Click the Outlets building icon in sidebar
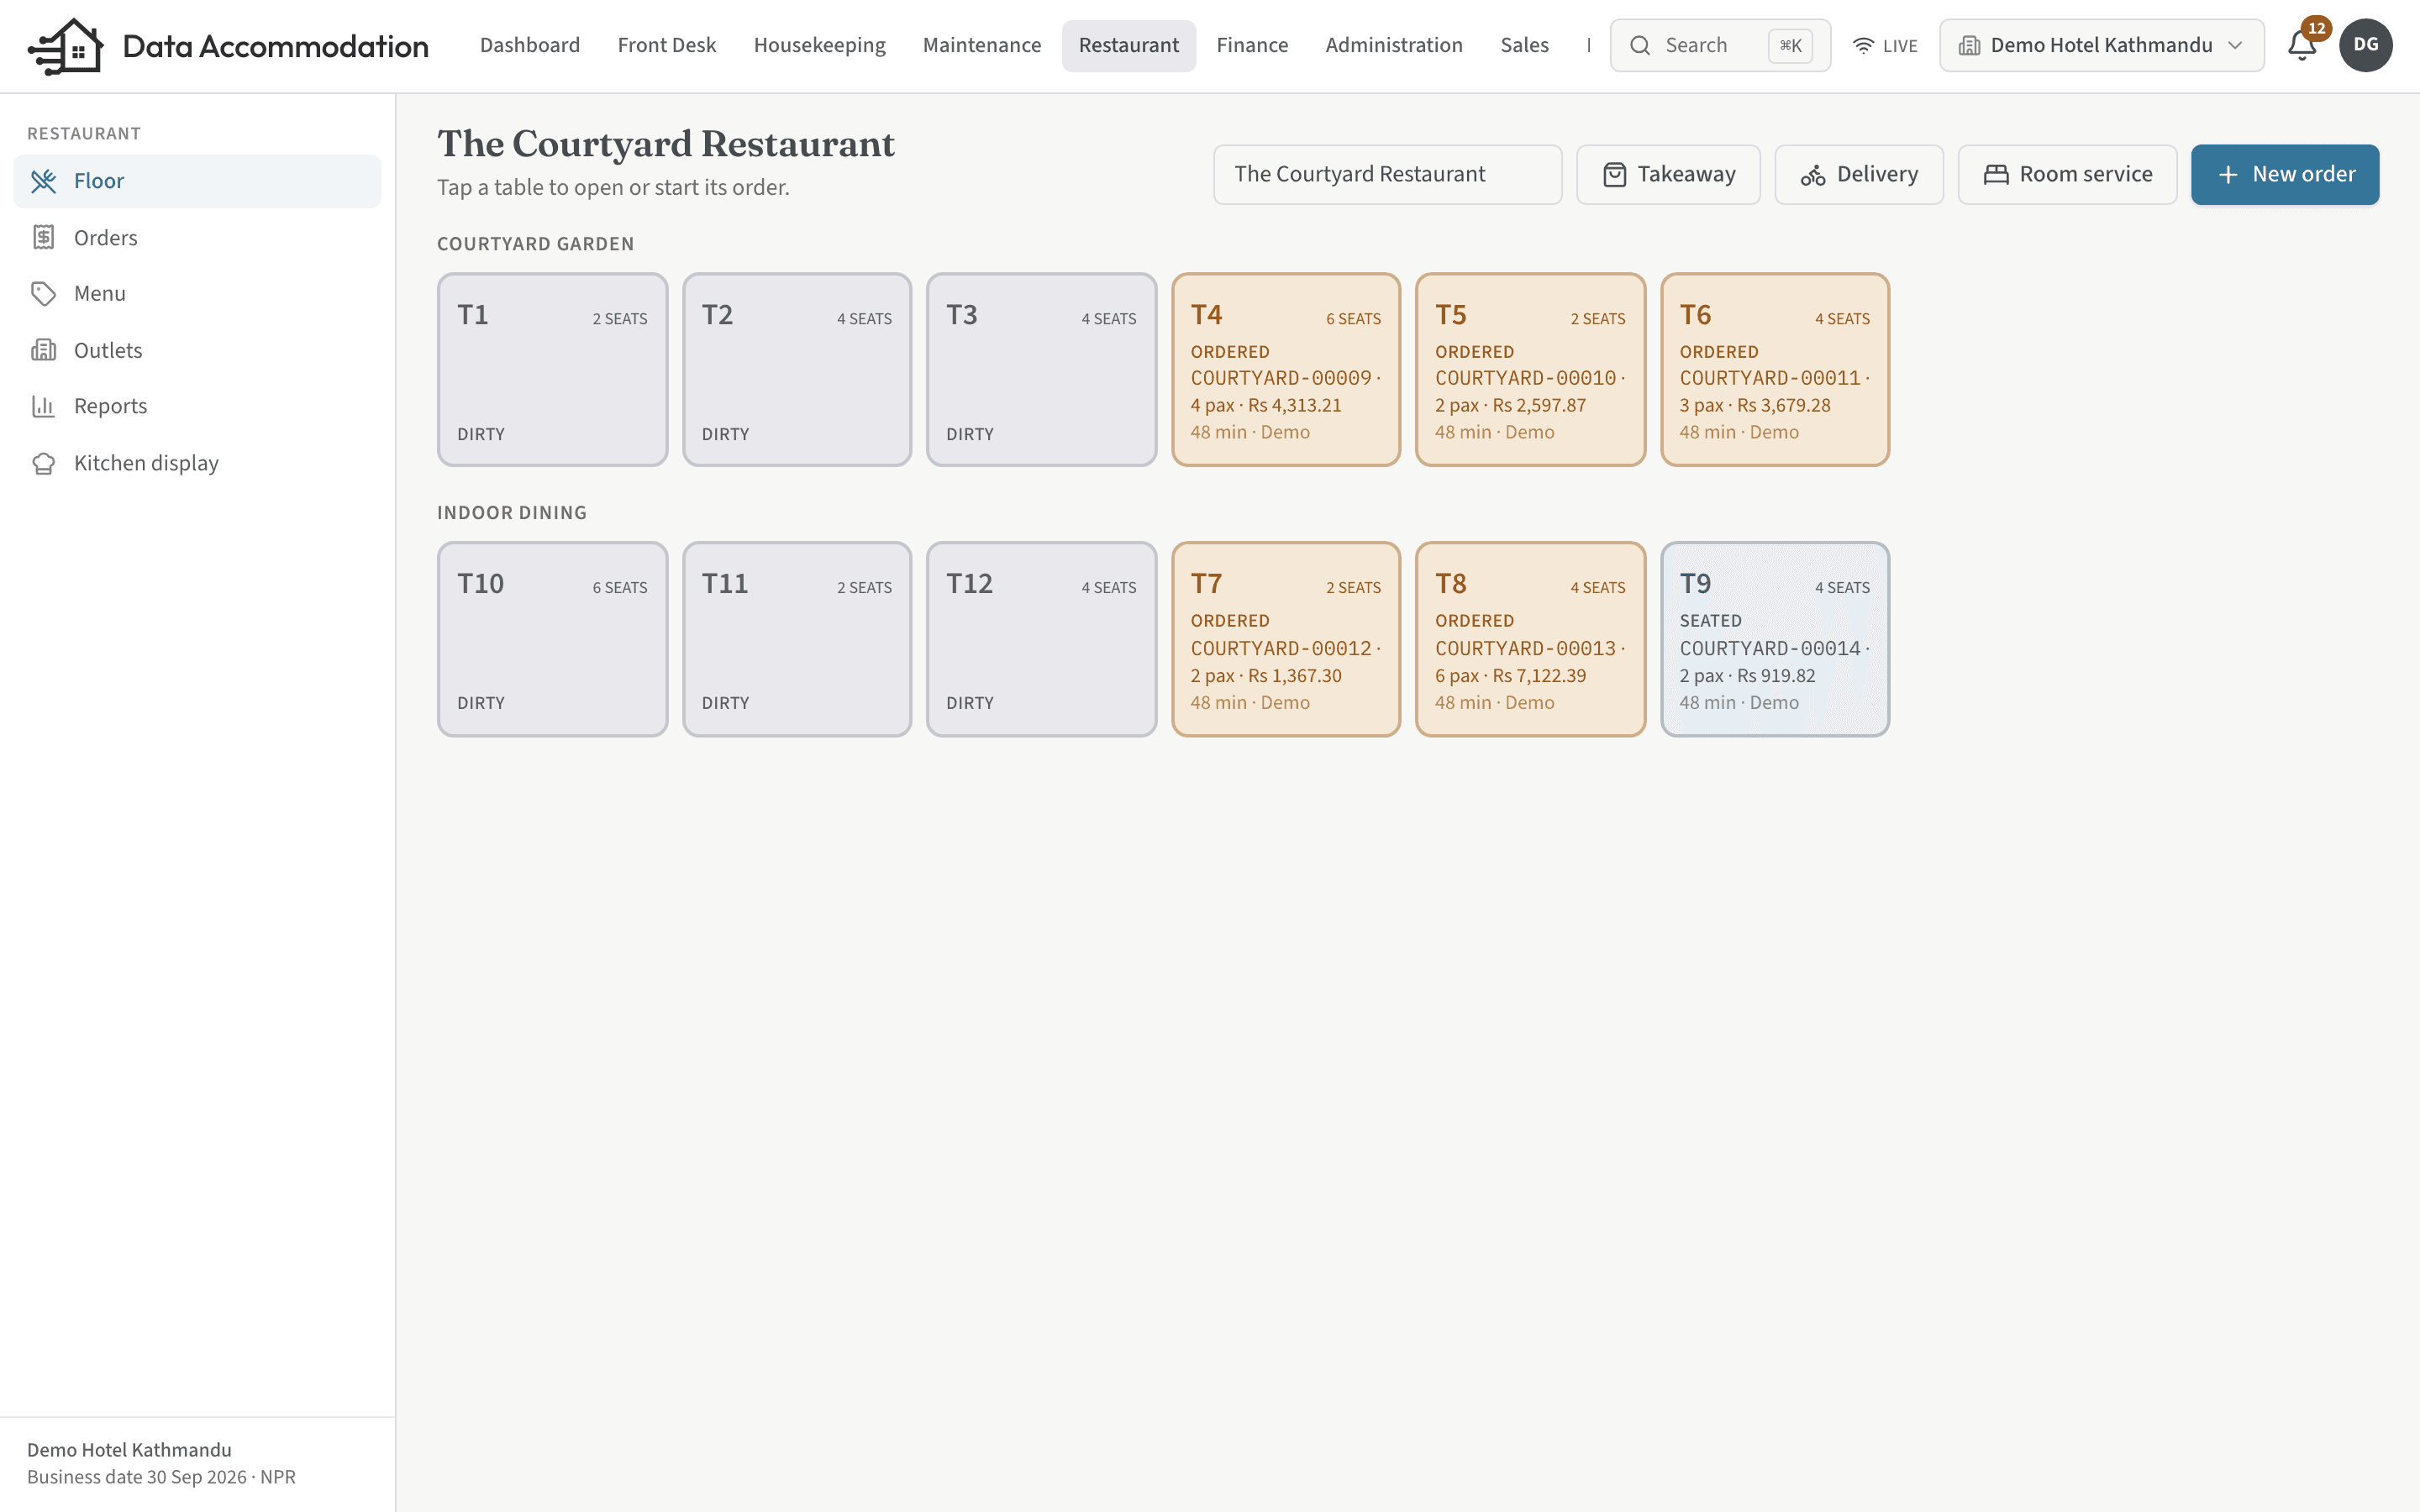This screenshot has height=1512, width=2420. [43, 350]
